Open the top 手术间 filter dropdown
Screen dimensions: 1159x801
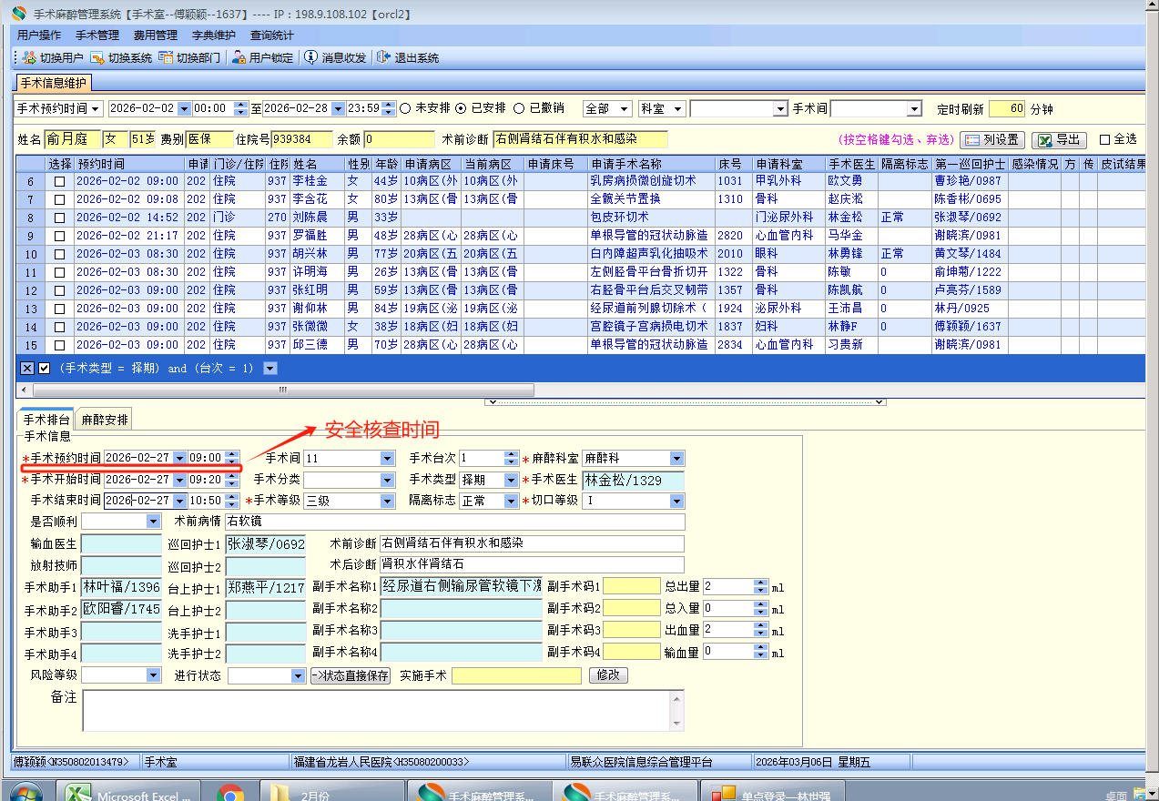(x=914, y=108)
